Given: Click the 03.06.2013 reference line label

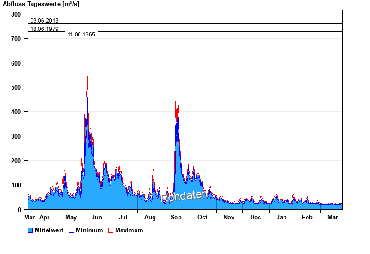Looking at the screenshot, I should pyautogui.click(x=44, y=21).
